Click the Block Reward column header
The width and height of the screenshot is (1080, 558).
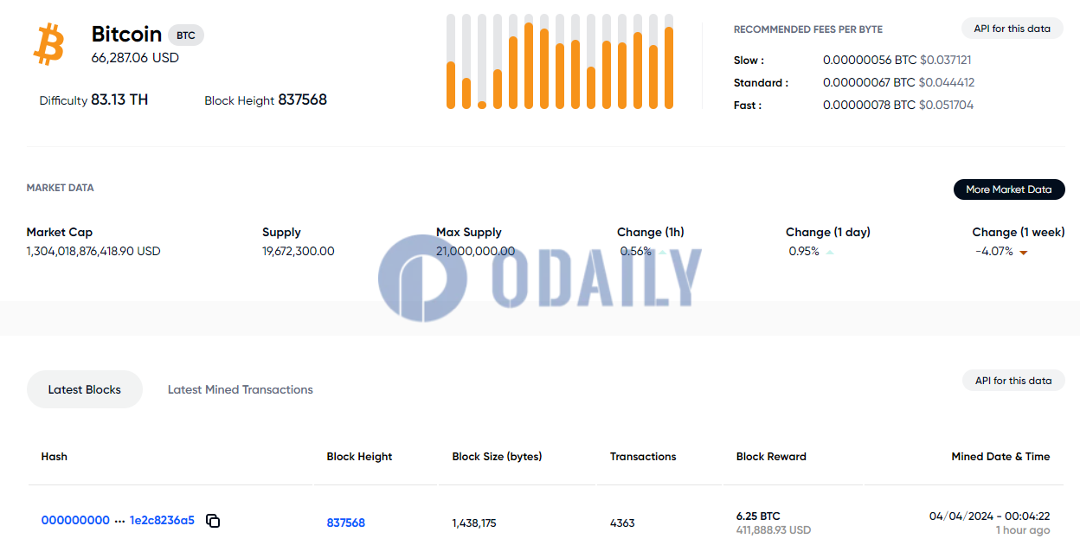(x=771, y=456)
